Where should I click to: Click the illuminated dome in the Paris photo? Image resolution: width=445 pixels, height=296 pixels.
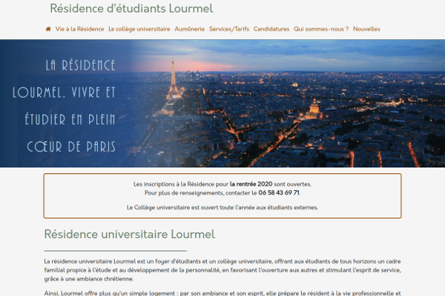tap(314, 108)
